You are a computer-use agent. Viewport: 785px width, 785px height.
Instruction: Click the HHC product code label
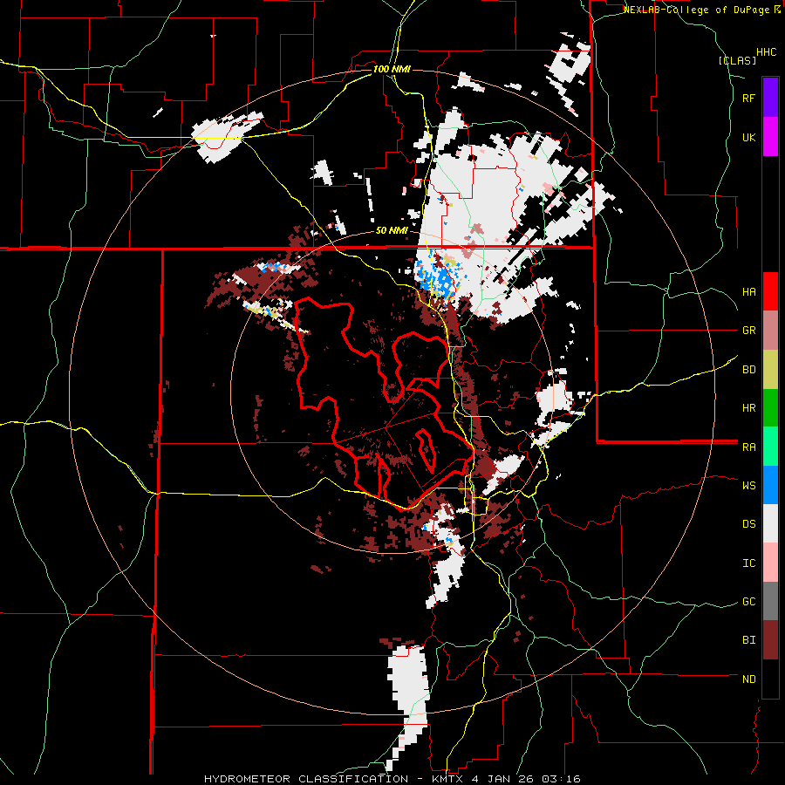click(x=767, y=52)
